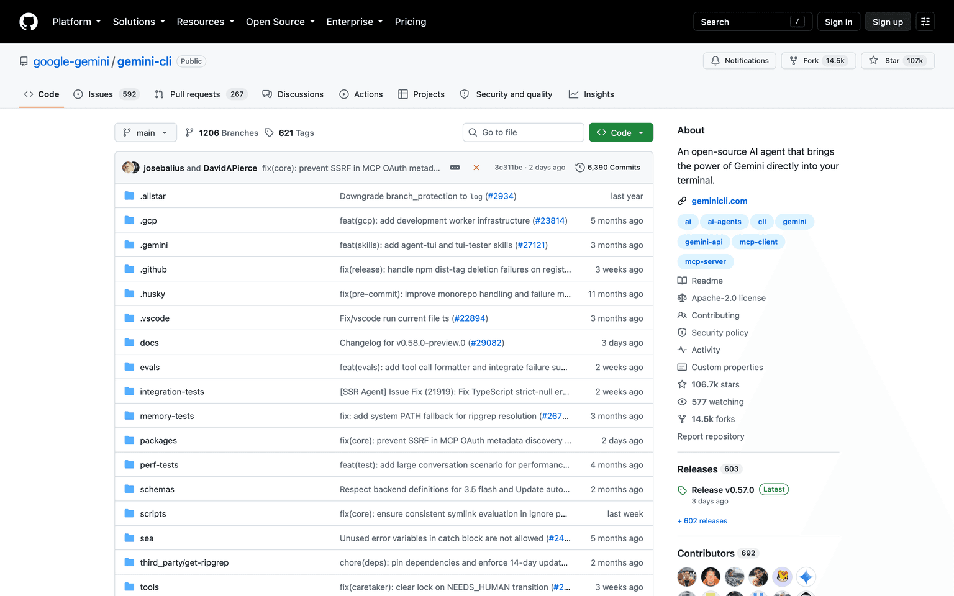
Task: Open the .husky folder
Action: point(153,294)
